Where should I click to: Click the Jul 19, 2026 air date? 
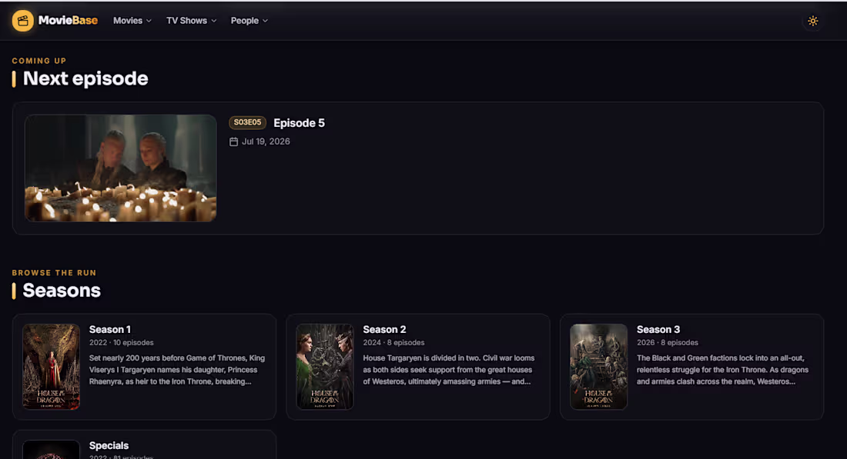coord(266,141)
